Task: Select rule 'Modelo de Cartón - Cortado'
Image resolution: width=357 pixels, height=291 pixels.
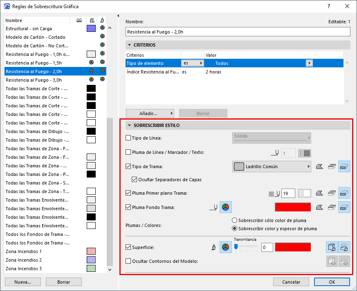Action: [55, 37]
